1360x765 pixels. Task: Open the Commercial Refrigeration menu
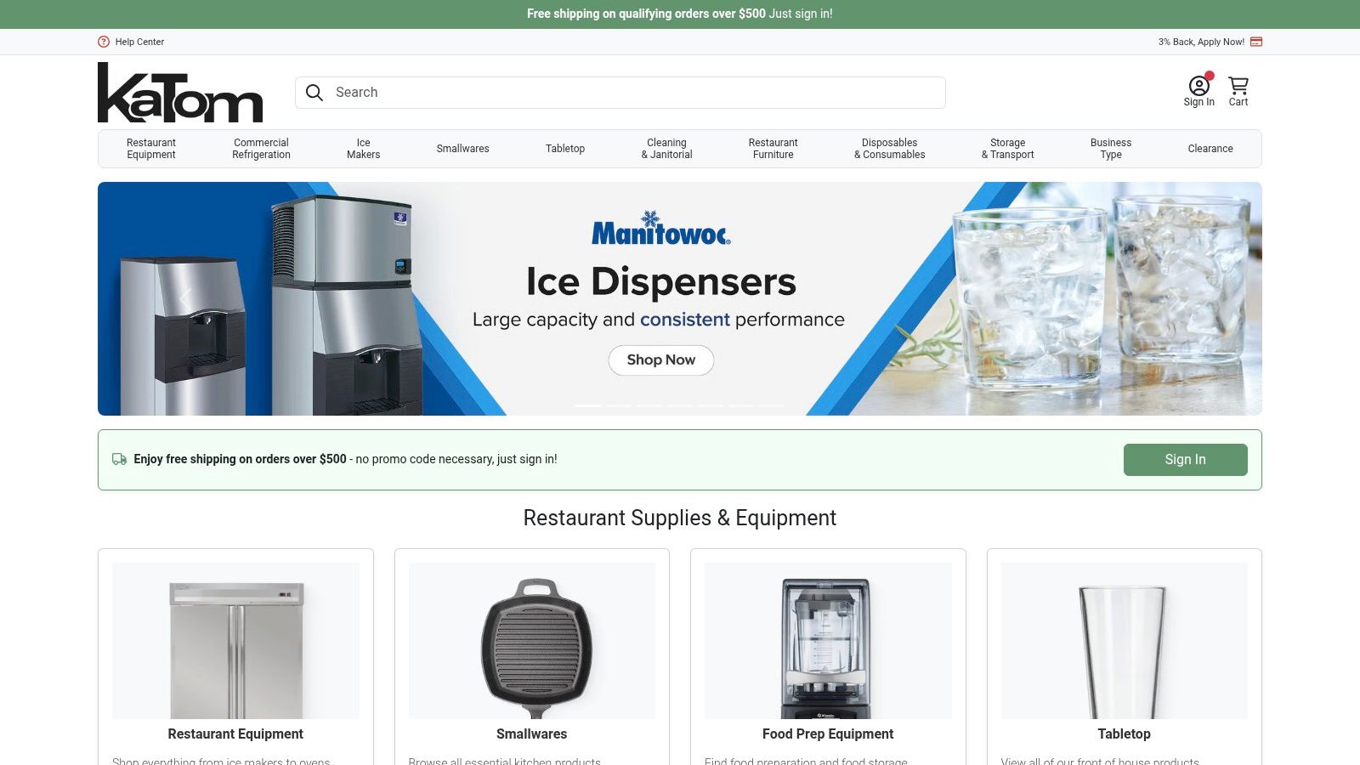click(262, 149)
